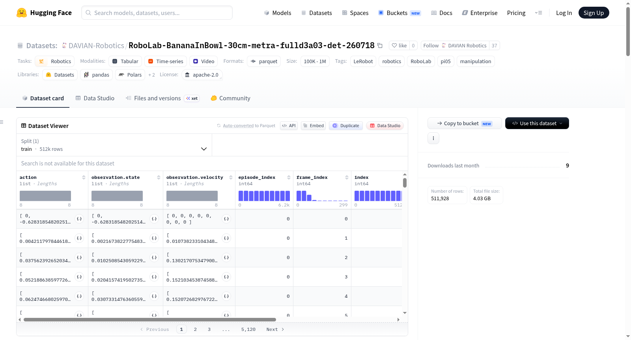Click the Polars library tag
Image resolution: width=631 pixels, height=340 pixels.
click(130, 75)
